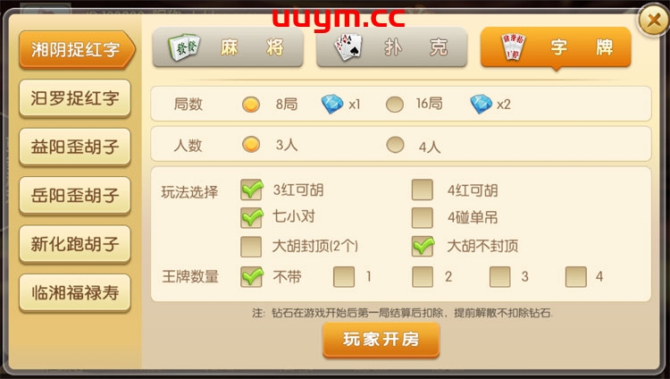Screen dimensions: 670x379
Task: Select the 4人 player count
Action: (395, 145)
